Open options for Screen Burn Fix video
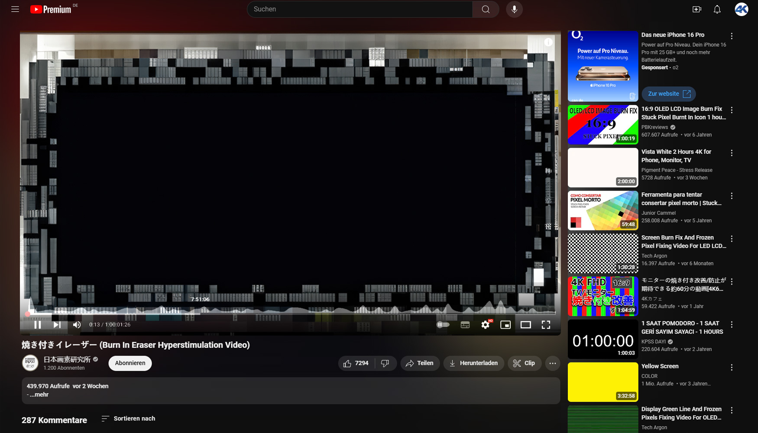Screen dimensions: 758x433 [732, 239]
